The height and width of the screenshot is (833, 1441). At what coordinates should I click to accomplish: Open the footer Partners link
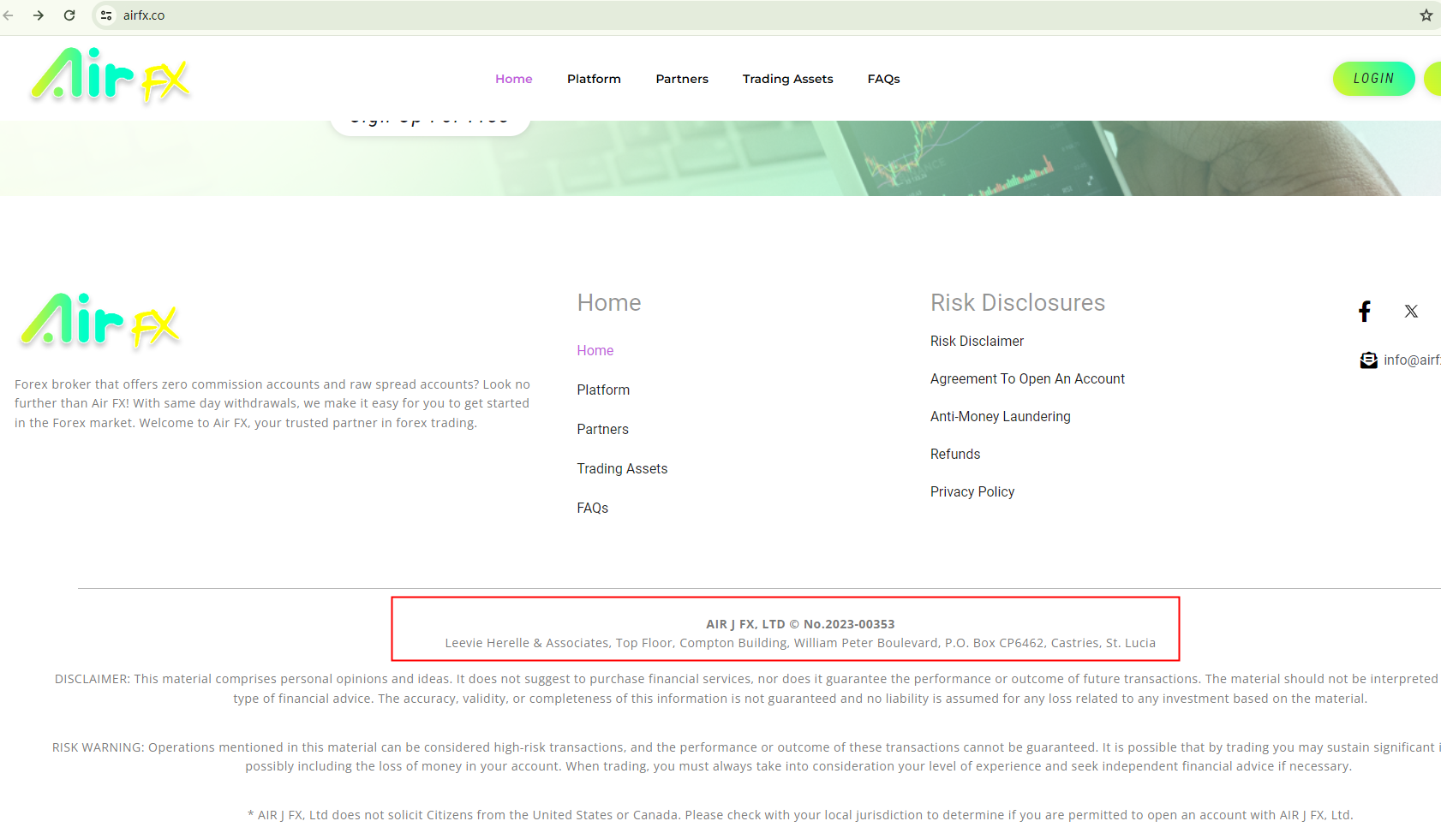point(602,429)
